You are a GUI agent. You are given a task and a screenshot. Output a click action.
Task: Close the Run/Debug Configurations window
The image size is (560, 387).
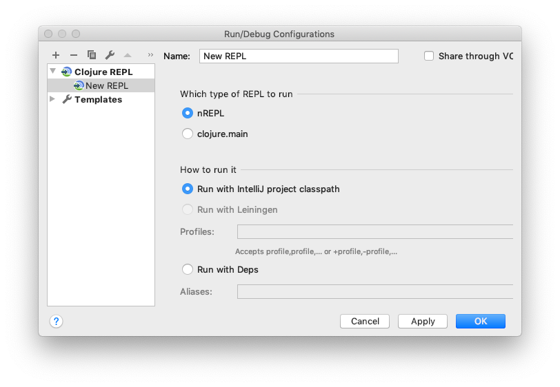[48, 34]
